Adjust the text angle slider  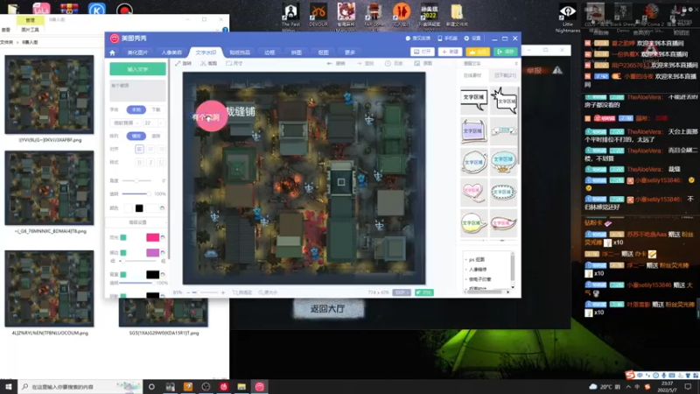(x=136, y=180)
